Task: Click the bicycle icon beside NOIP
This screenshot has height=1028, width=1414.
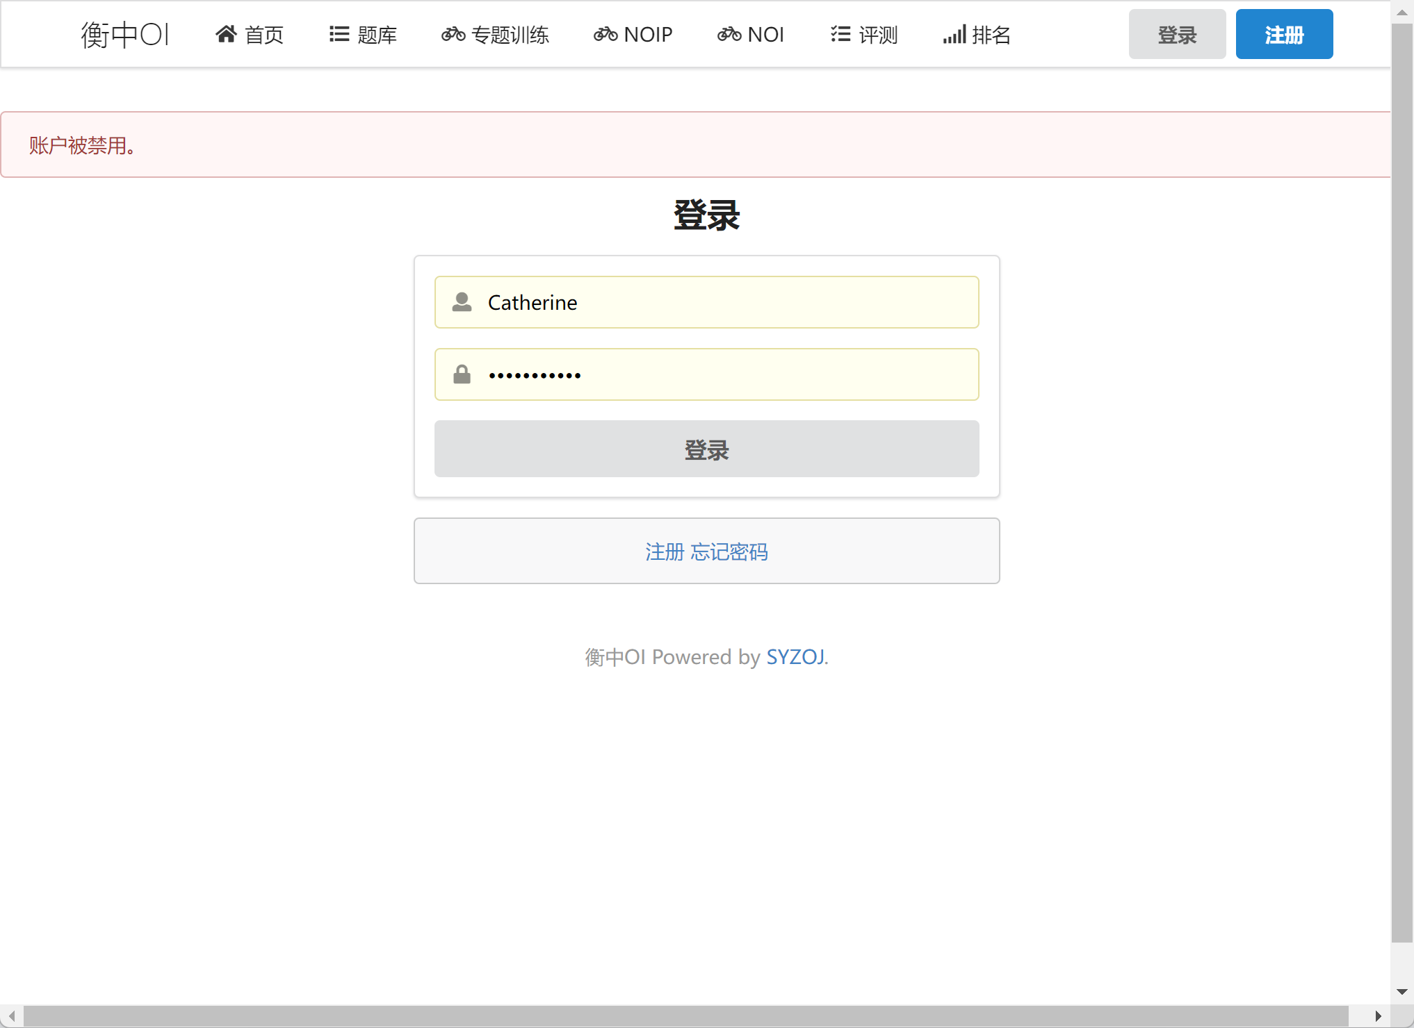Action: [605, 34]
